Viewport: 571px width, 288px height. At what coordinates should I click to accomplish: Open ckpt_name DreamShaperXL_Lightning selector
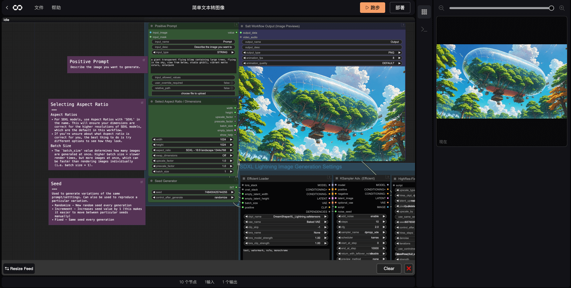tap(286, 217)
